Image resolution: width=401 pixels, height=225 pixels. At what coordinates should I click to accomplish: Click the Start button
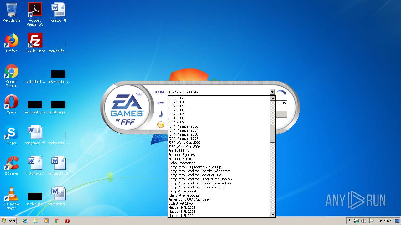9,221
